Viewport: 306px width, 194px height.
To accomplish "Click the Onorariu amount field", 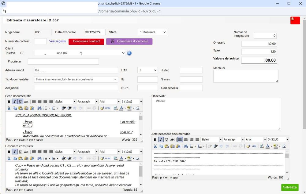I will click(x=259, y=44).
